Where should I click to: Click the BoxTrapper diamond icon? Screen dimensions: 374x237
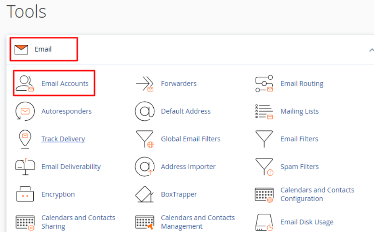[x=145, y=194]
